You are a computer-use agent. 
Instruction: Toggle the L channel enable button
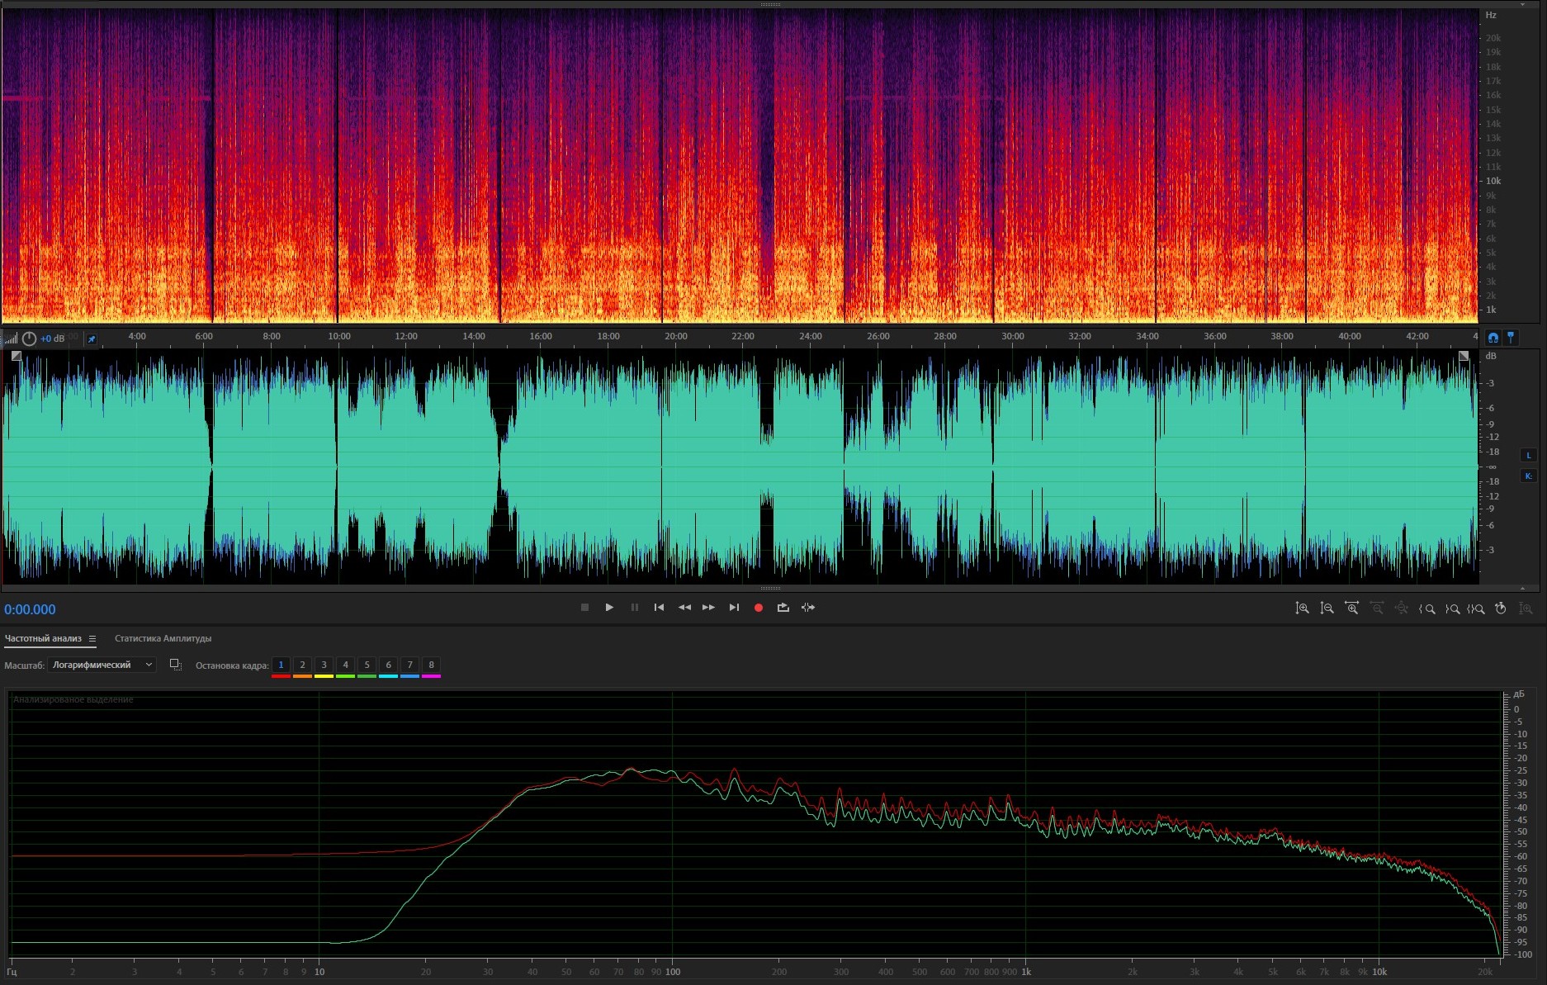[1528, 455]
